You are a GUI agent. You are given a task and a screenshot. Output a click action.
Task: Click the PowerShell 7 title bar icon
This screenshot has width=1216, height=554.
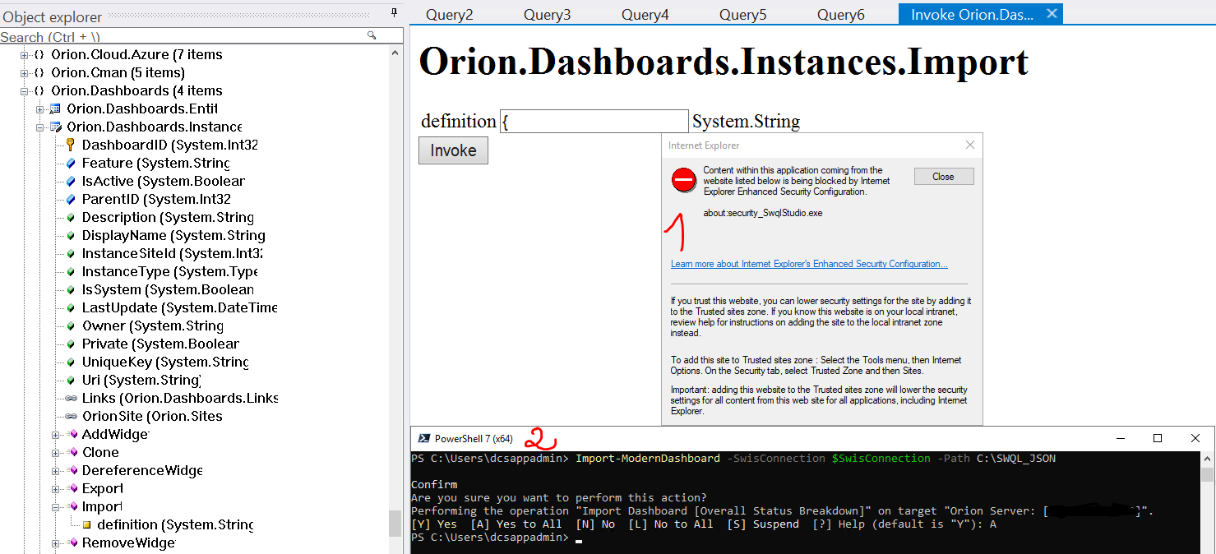pyautogui.click(x=423, y=438)
